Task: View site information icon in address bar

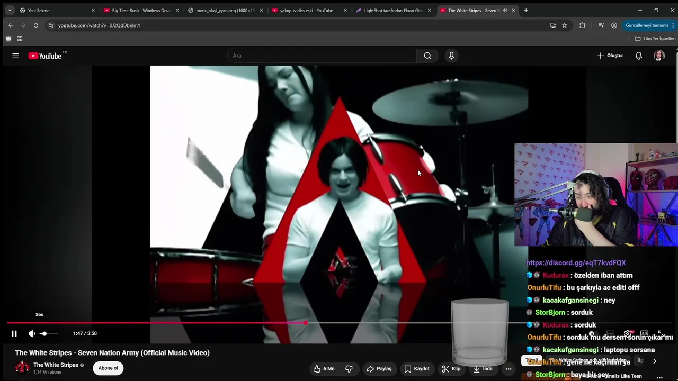Action: pos(51,25)
